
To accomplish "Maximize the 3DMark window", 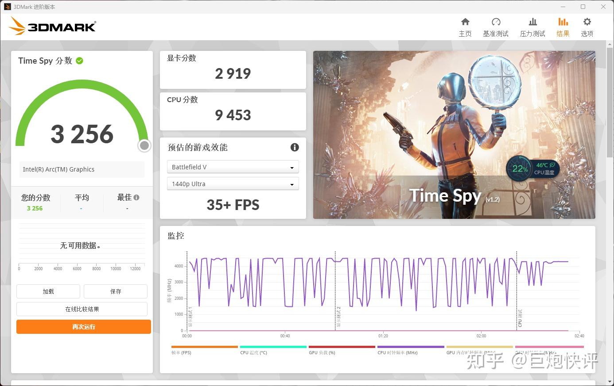I will (x=583, y=7).
